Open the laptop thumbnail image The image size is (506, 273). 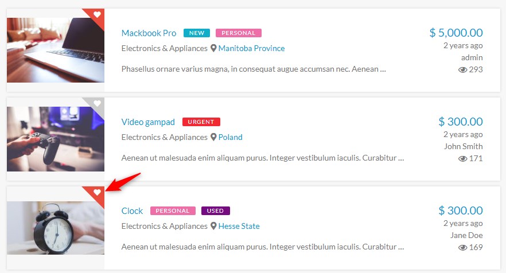point(56,50)
